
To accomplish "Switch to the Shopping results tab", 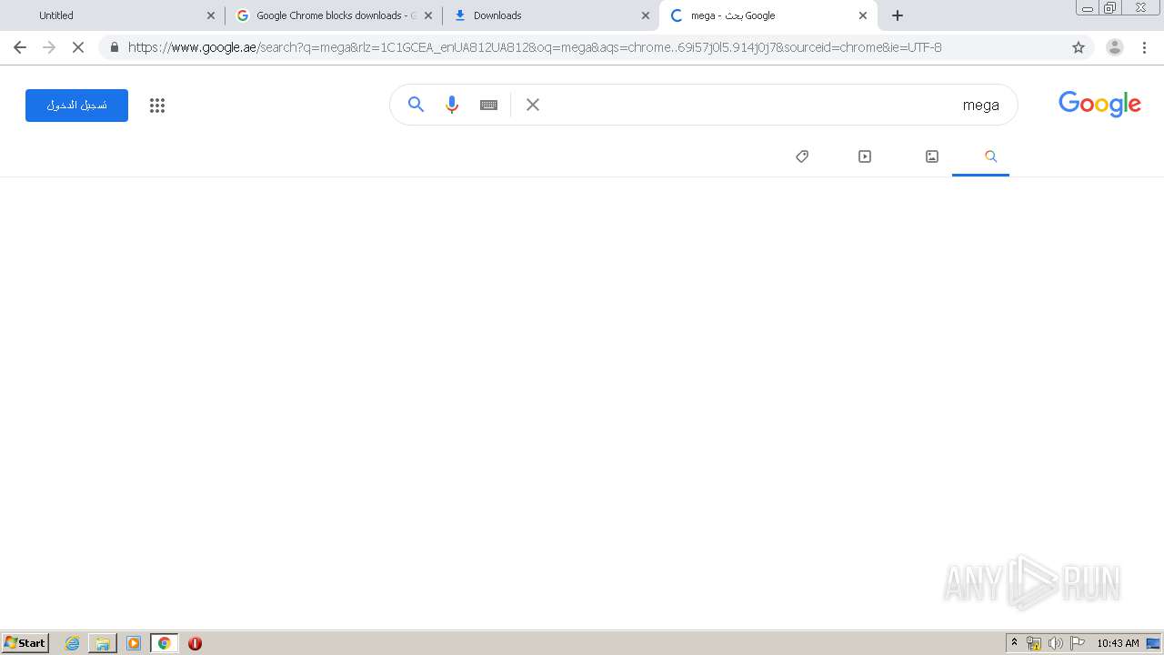I will click(802, 156).
